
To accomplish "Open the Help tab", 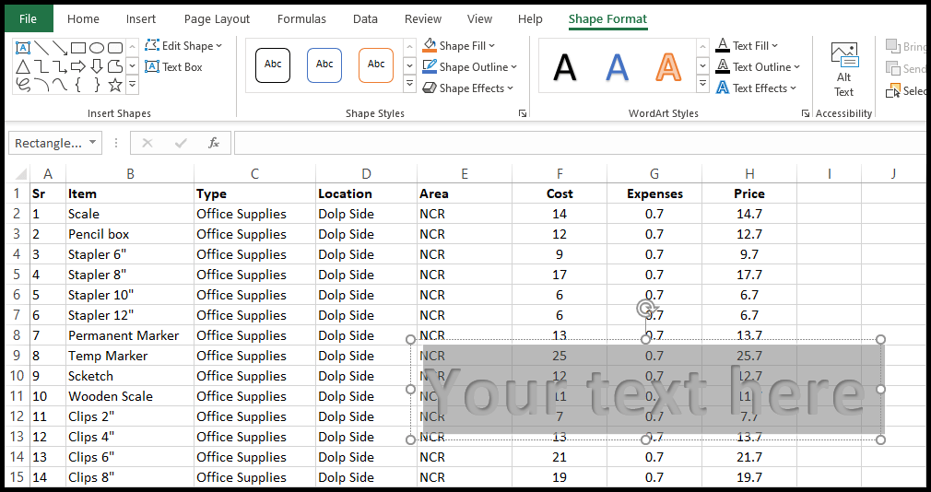I will 530,19.
